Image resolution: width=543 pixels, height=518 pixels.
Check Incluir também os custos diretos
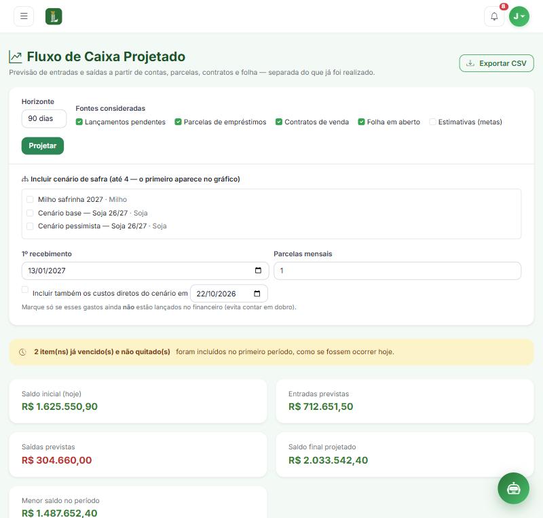(x=25, y=290)
